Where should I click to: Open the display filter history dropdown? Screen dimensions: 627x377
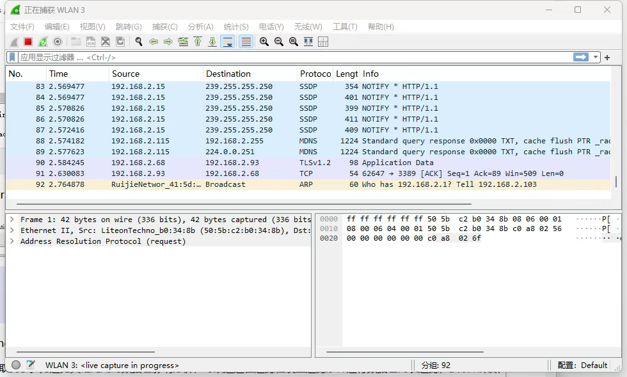(596, 57)
